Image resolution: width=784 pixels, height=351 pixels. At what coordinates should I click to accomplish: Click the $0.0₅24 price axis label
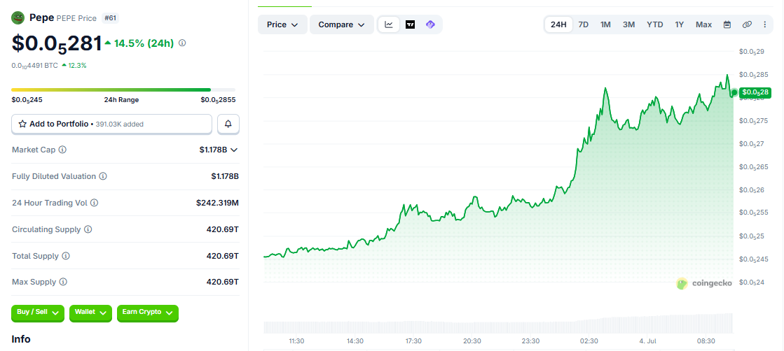752,282
